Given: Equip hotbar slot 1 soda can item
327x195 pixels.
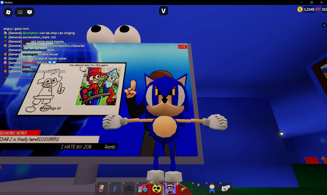Looking at the screenshot, I should [x=101, y=188].
